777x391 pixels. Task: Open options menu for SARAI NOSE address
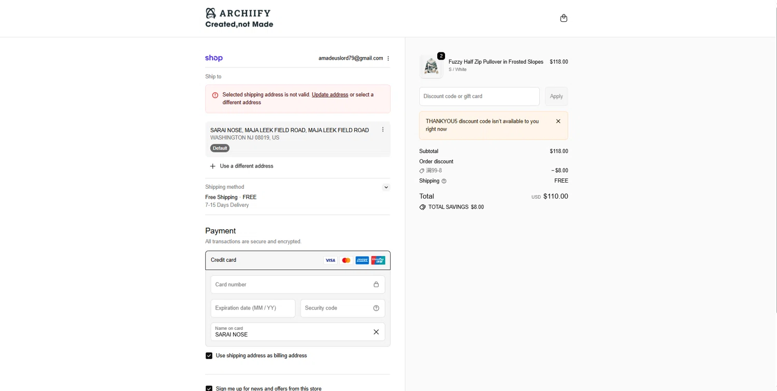[x=383, y=130]
